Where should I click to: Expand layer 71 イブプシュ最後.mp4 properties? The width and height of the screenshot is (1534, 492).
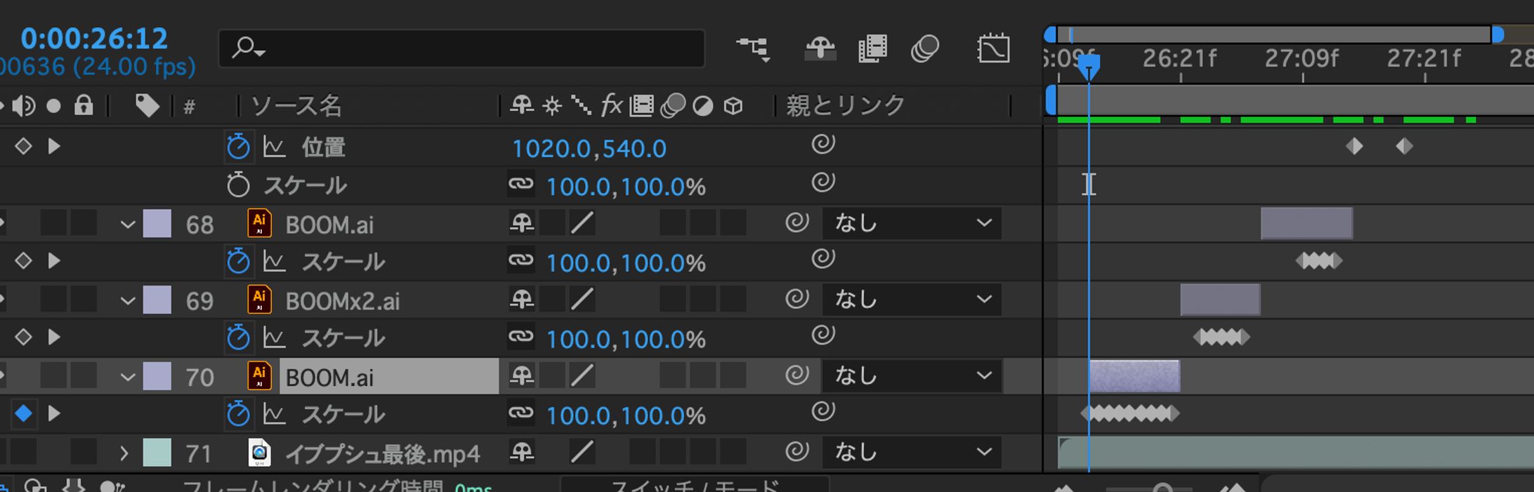click(124, 453)
